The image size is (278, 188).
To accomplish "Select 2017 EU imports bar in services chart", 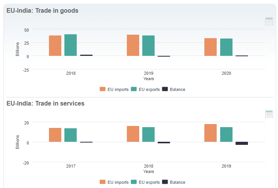I will click(55, 135).
